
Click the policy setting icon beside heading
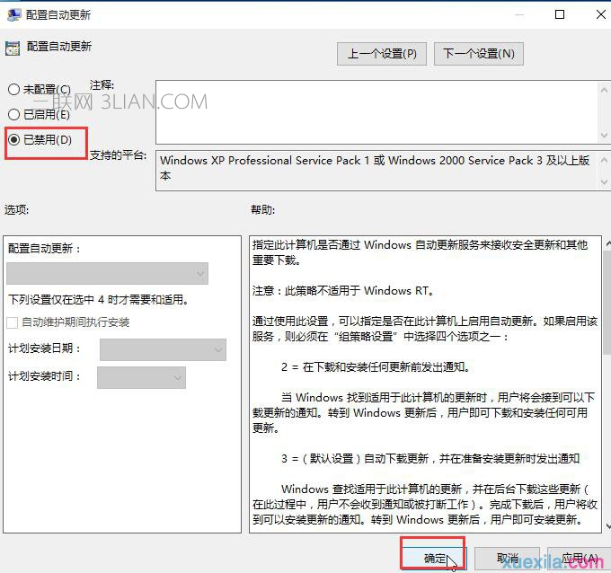(13, 48)
